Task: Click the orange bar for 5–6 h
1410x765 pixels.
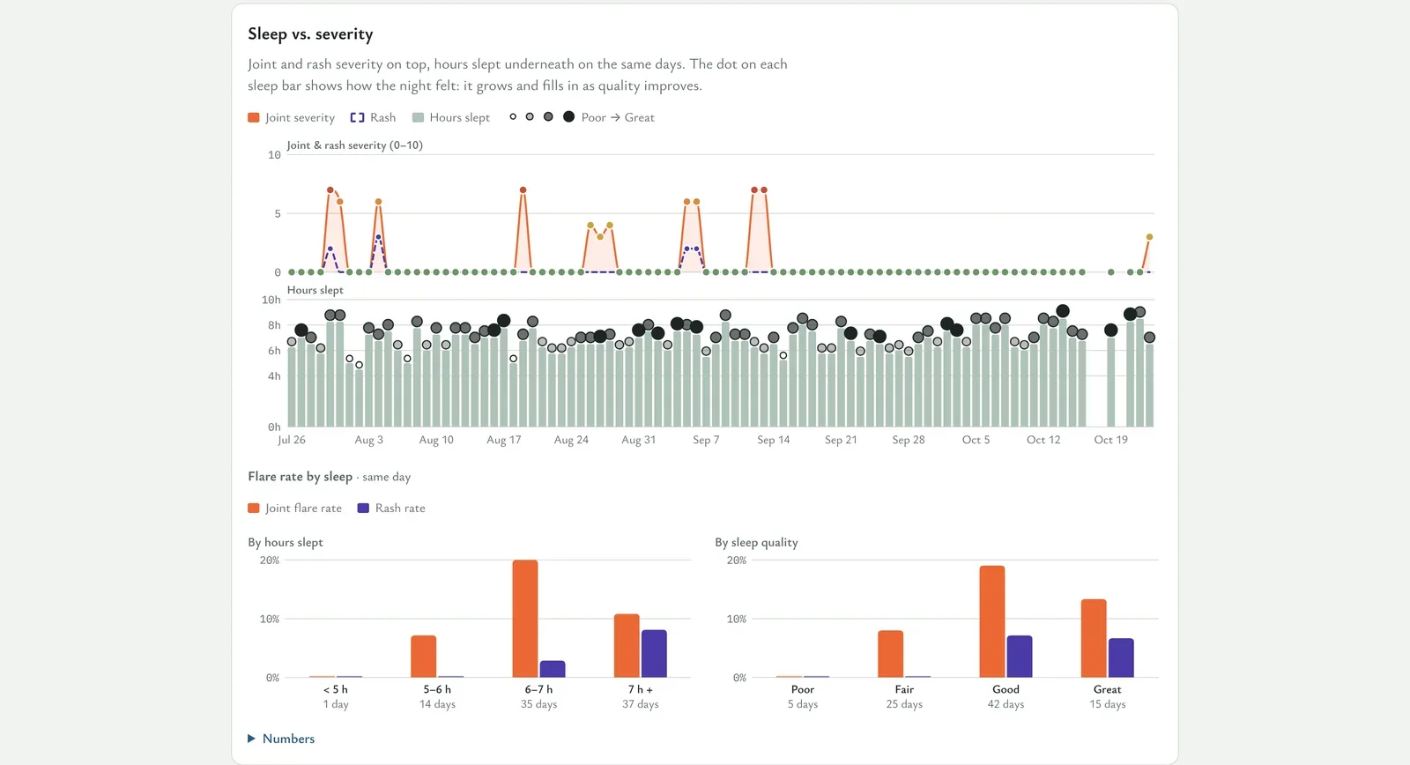Action: coord(424,657)
